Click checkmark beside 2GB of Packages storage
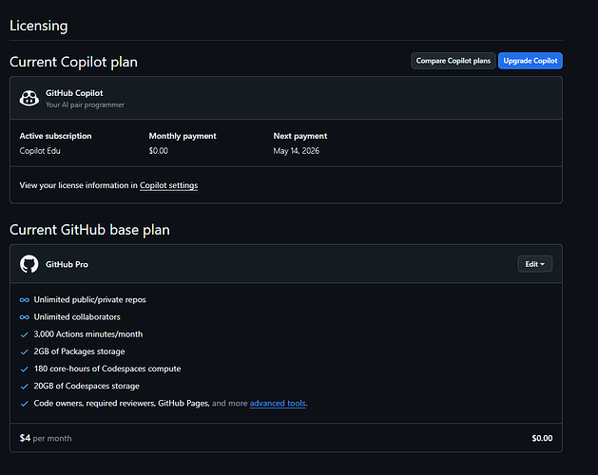This screenshot has width=598, height=475. 25,351
